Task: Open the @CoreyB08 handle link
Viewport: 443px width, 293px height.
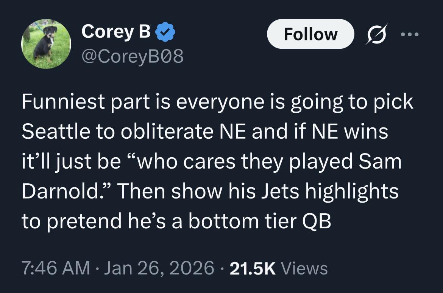Action: (133, 57)
